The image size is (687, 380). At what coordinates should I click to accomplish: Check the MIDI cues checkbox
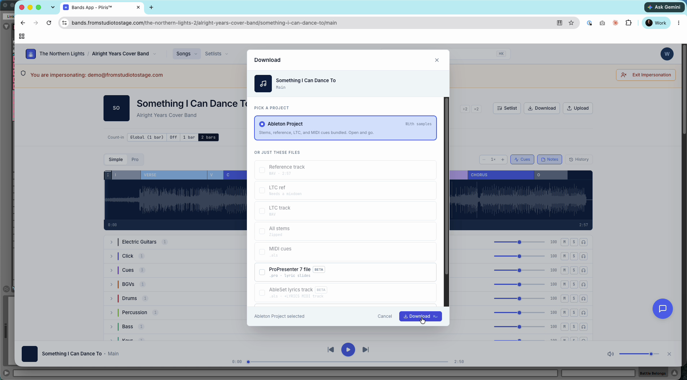click(262, 252)
